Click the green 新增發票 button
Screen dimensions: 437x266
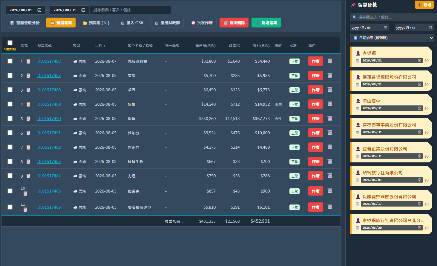[266, 23]
